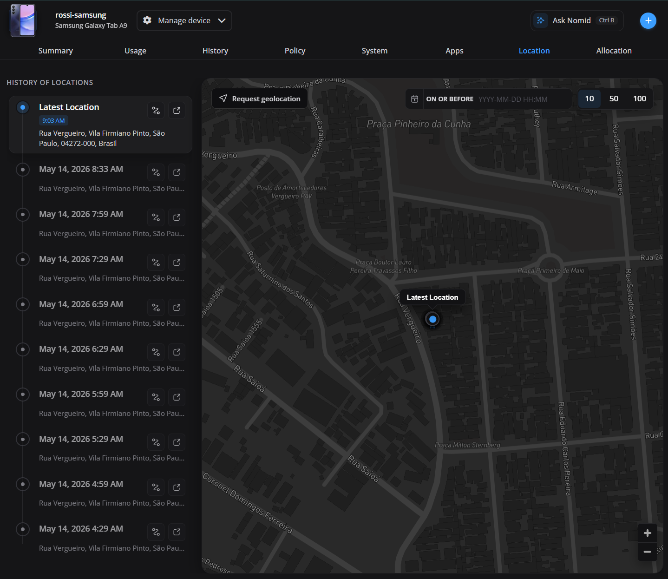Show 10 location results

tap(589, 99)
